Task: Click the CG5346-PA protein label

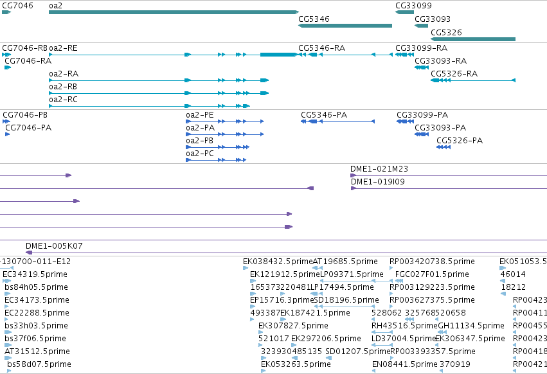Action: click(x=324, y=115)
